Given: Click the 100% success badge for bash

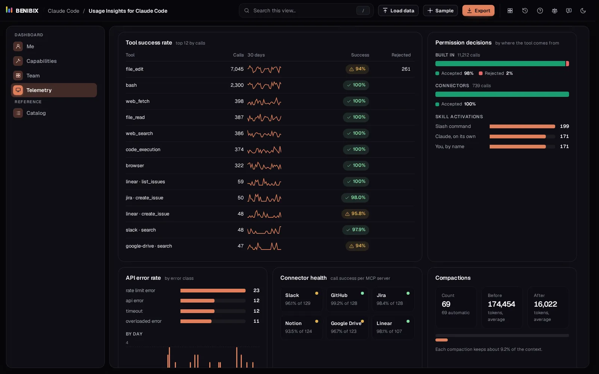Looking at the screenshot, I should click(356, 85).
